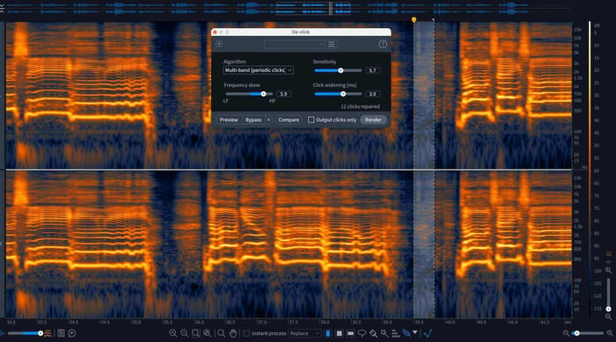616x342 pixels.
Task: Open De-click help question mark
Action: coord(383,44)
